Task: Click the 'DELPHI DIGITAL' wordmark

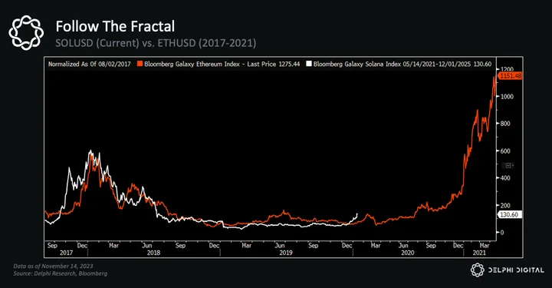Action: point(516,270)
